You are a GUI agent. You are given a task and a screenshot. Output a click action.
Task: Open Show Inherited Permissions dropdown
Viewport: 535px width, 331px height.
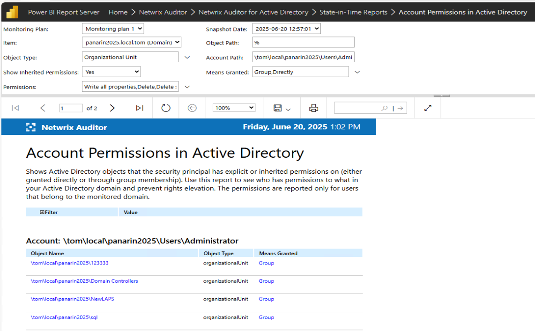tap(111, 72)
